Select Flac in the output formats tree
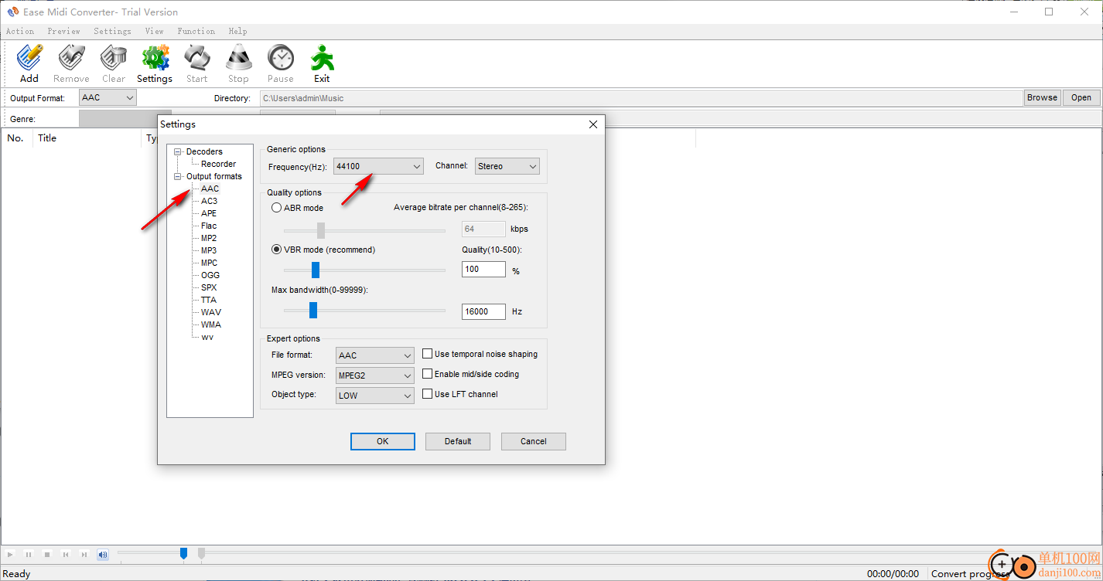1103x581 pixels. [209, 226]
